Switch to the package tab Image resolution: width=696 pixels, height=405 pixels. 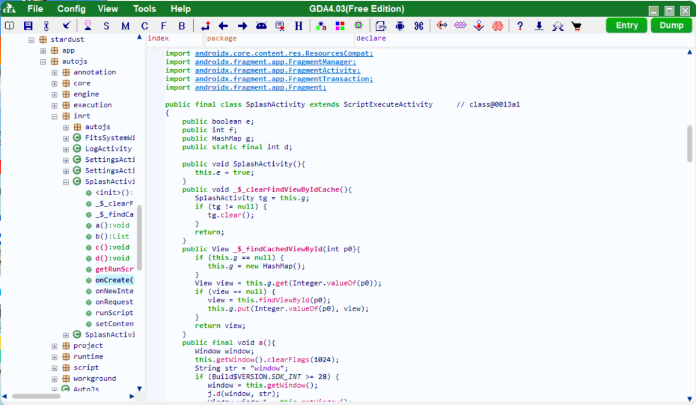tap(222, 38)
